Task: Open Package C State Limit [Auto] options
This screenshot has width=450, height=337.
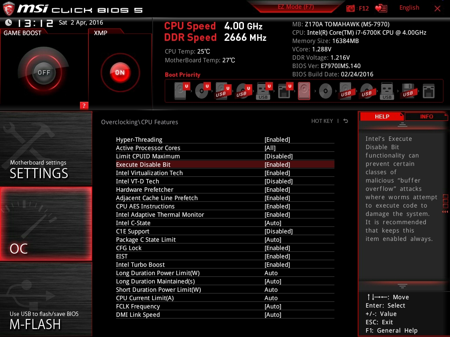Action: tap(272, 240)
